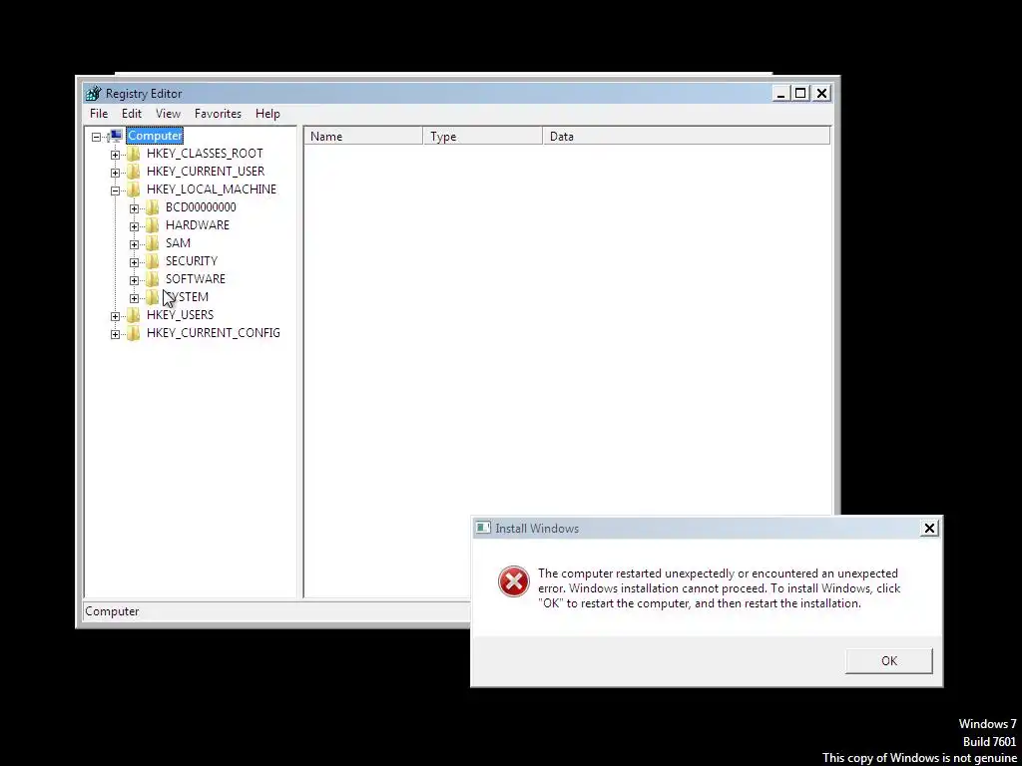Click the SOFTWARE folder icon
This screenshot has height=766, width=1022.
click(153, 279)
